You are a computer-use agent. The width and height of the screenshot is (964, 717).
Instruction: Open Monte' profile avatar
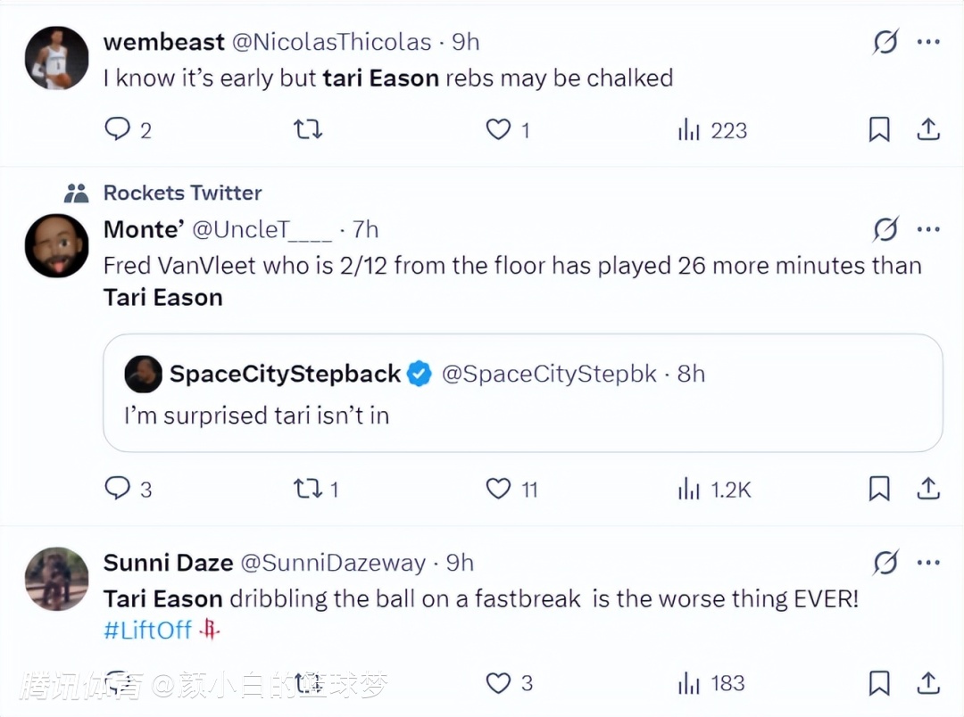tap(56, 245)
